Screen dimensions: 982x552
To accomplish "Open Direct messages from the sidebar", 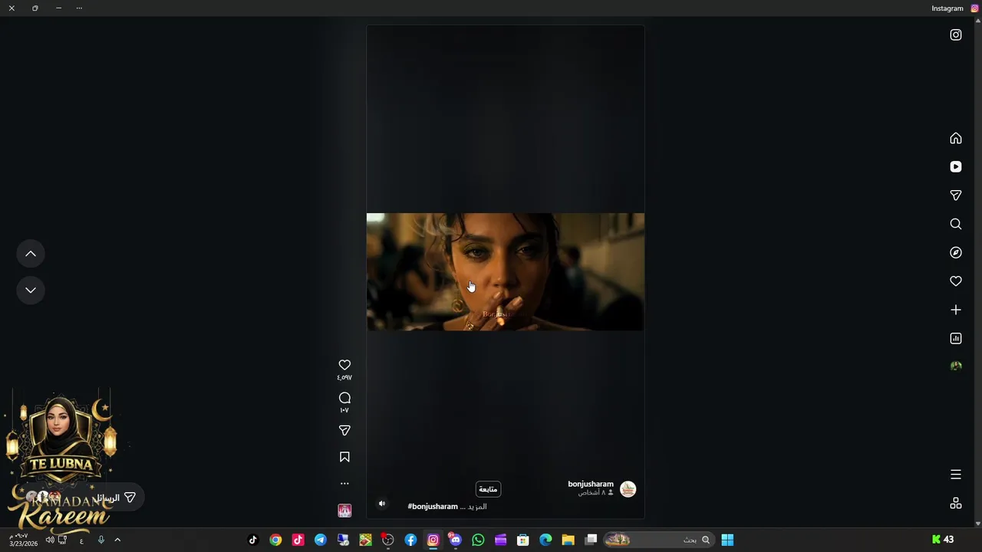I will (x=956, y=195).
